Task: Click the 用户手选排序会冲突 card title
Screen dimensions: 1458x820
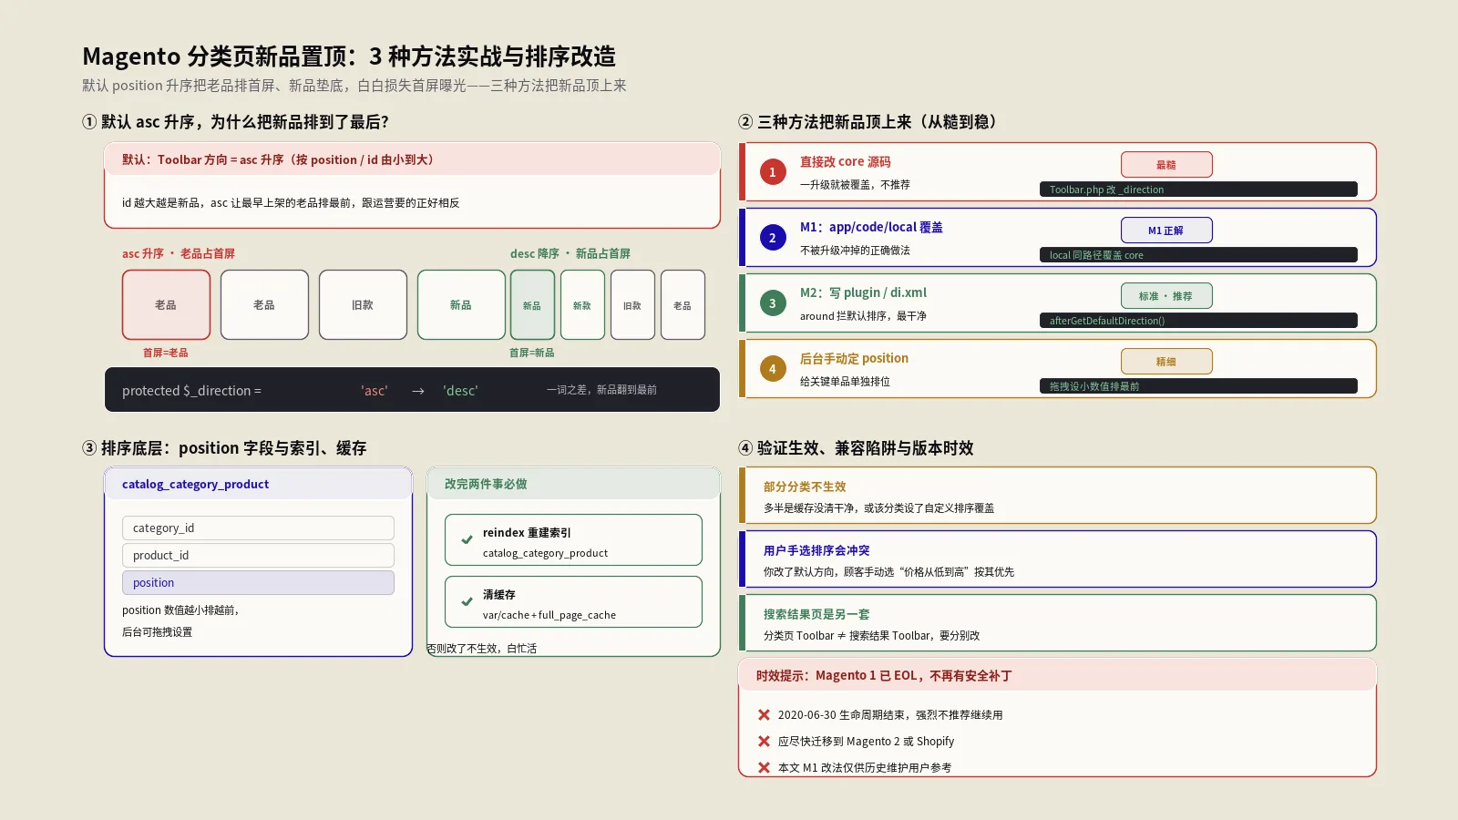Action: (816, 550)
